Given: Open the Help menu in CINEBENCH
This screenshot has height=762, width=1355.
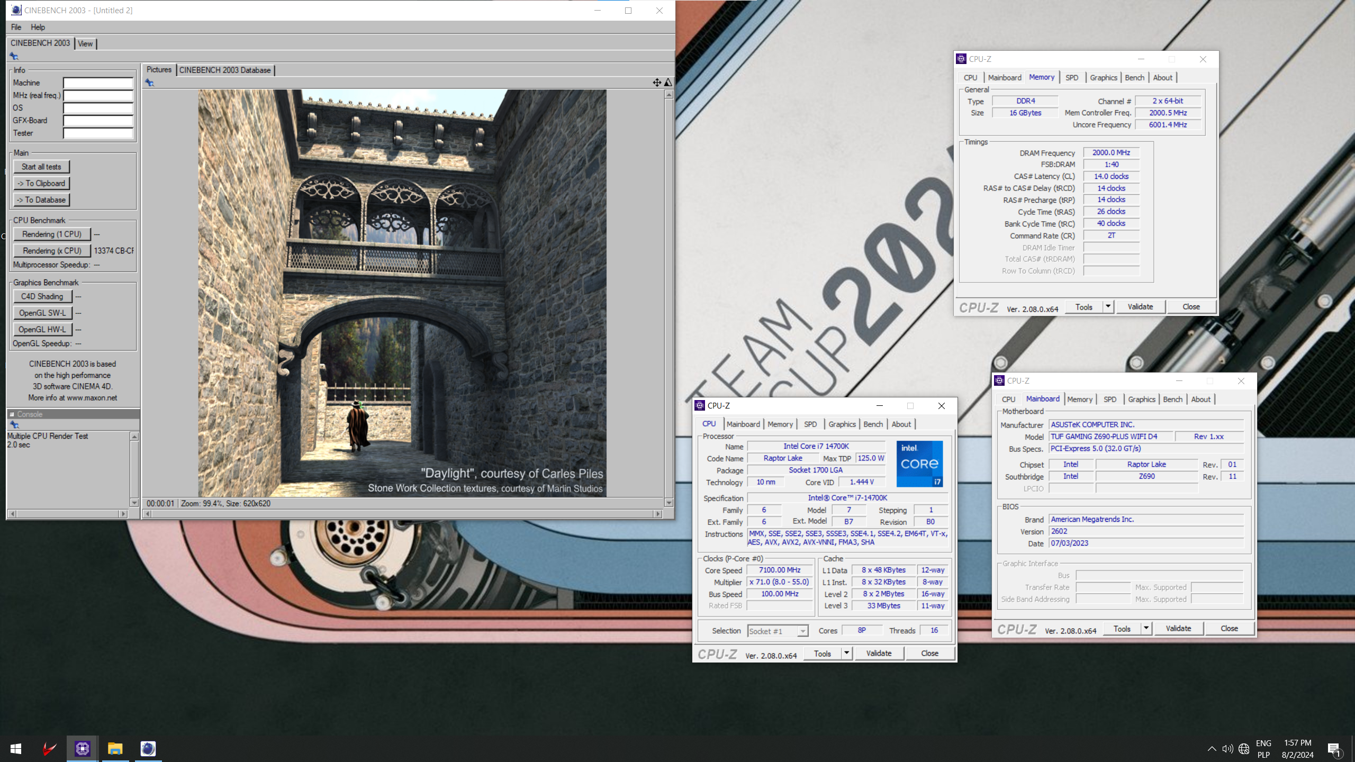Looking at the screenshot, I should pos(38,27).
